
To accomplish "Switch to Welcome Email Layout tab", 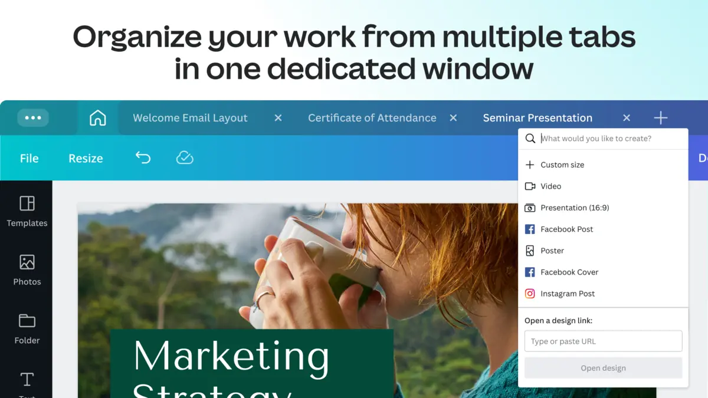I will pos(190,118).
